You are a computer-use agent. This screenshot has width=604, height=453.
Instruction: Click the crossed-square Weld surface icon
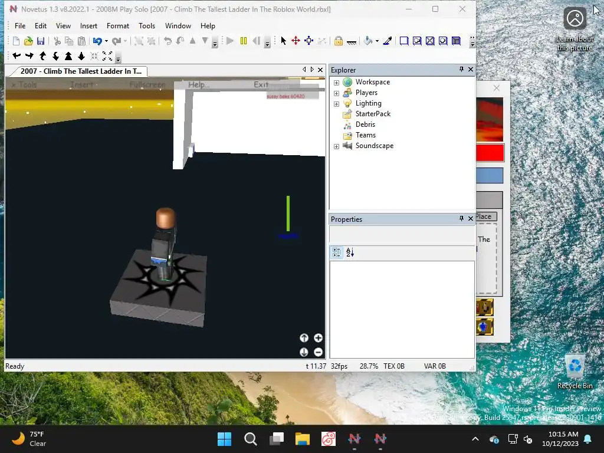(430, 41)
